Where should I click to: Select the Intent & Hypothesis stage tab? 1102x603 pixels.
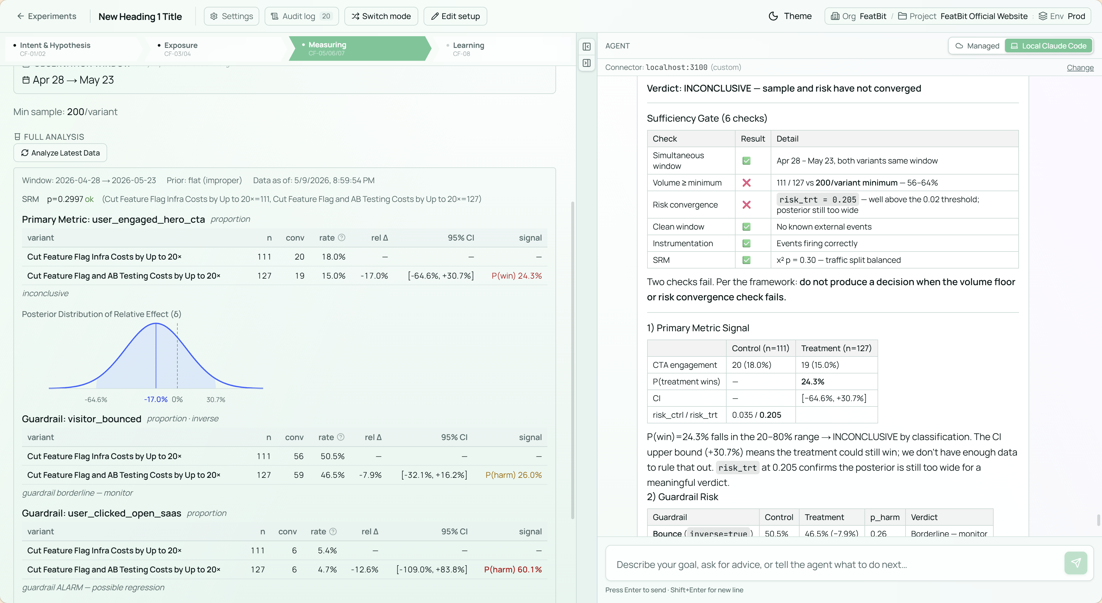click(x=73, y=49)
